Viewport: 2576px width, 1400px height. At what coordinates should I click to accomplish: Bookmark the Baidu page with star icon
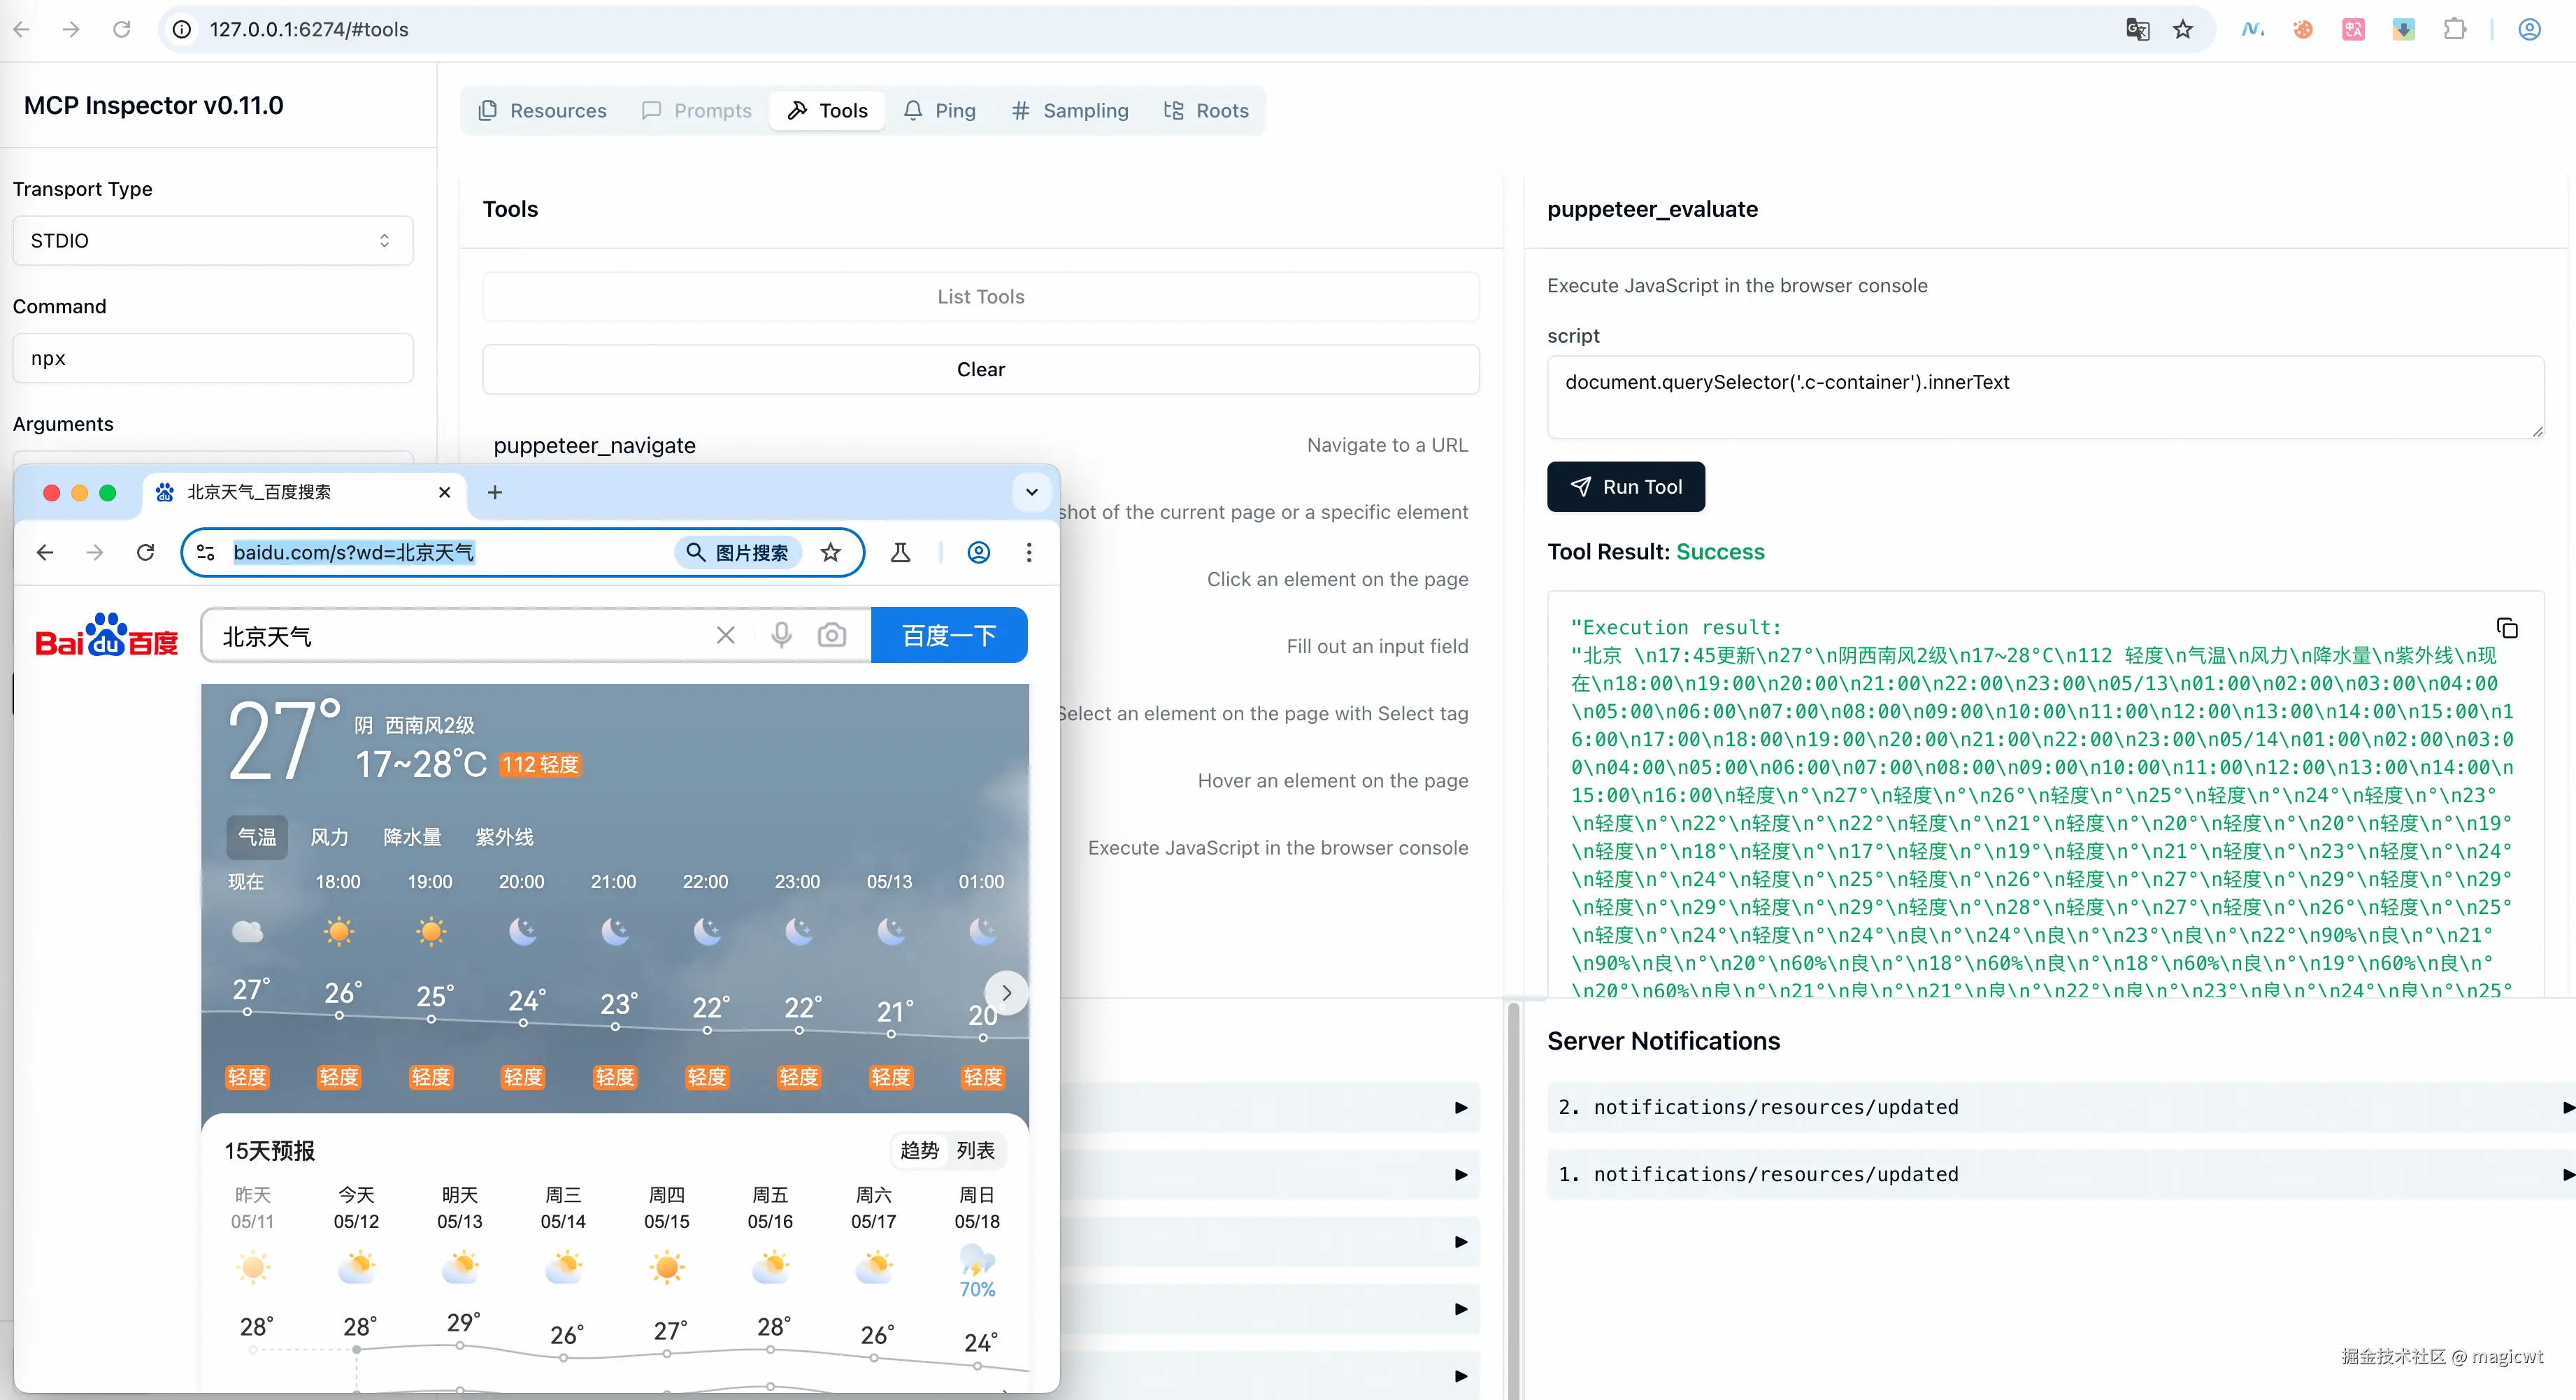pyautogui.click(x=830, y=552)
